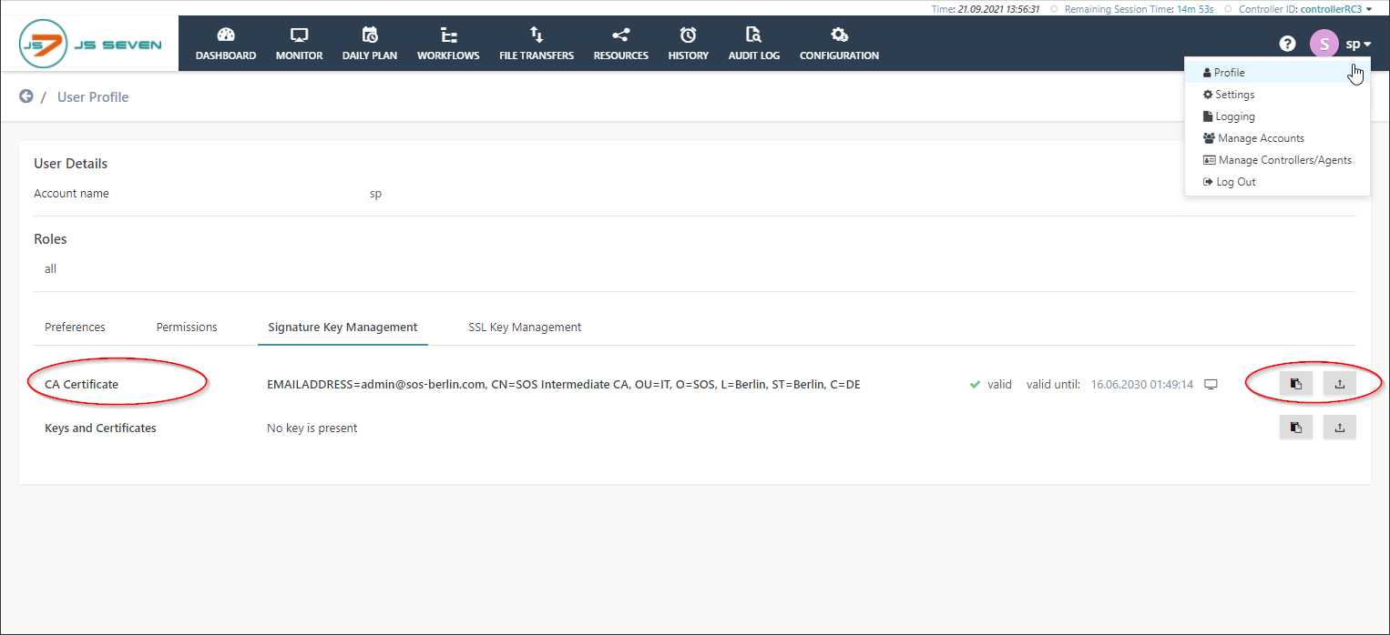Switch to SSL Key Management tab
The image size is (1390, 635).
click(x=525, y=327)
